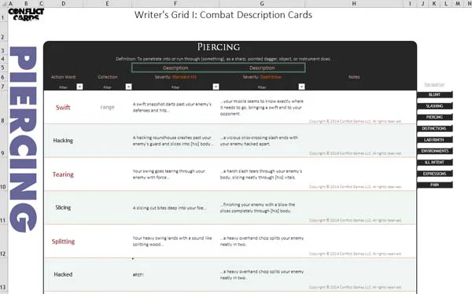Click '...a harsh slash tears through' cell
The width and height of the screenshot is (472, 294).
(262, 175)
